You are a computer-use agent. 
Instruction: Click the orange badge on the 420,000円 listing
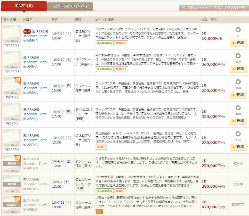coord(99,211)
